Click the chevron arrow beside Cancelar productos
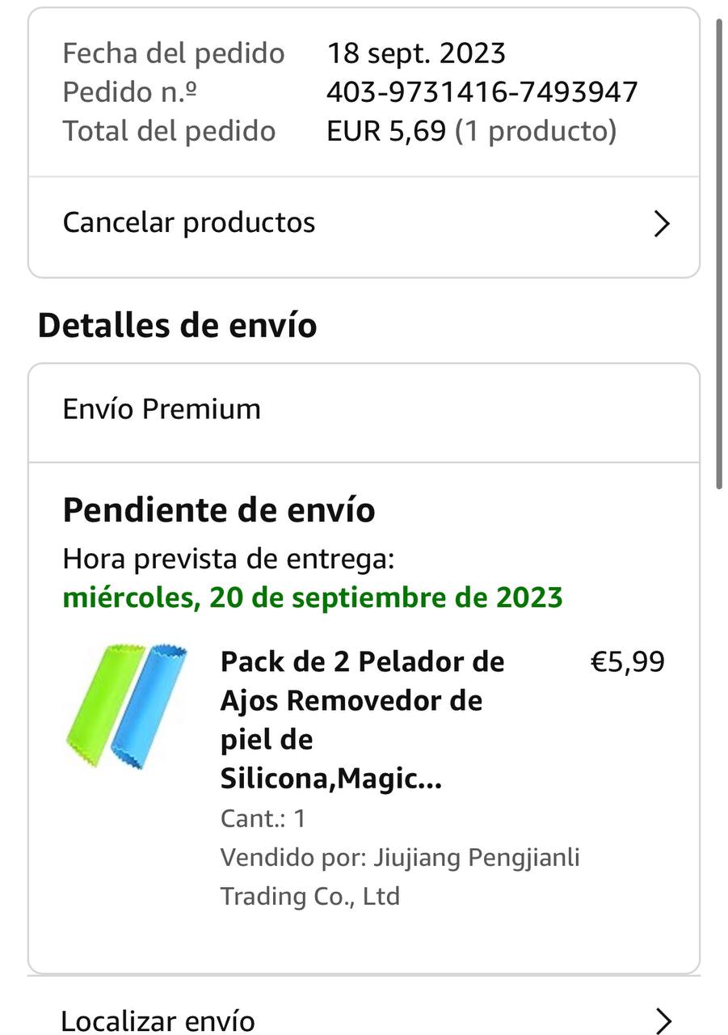This screenshot has height=1035, width=728. pos(662,224)
